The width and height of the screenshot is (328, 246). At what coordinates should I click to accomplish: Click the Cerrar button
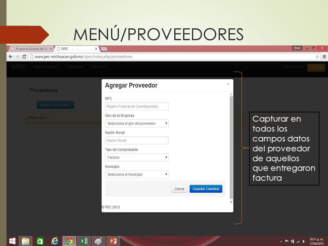pyautogui.click(x=179, y=189)
